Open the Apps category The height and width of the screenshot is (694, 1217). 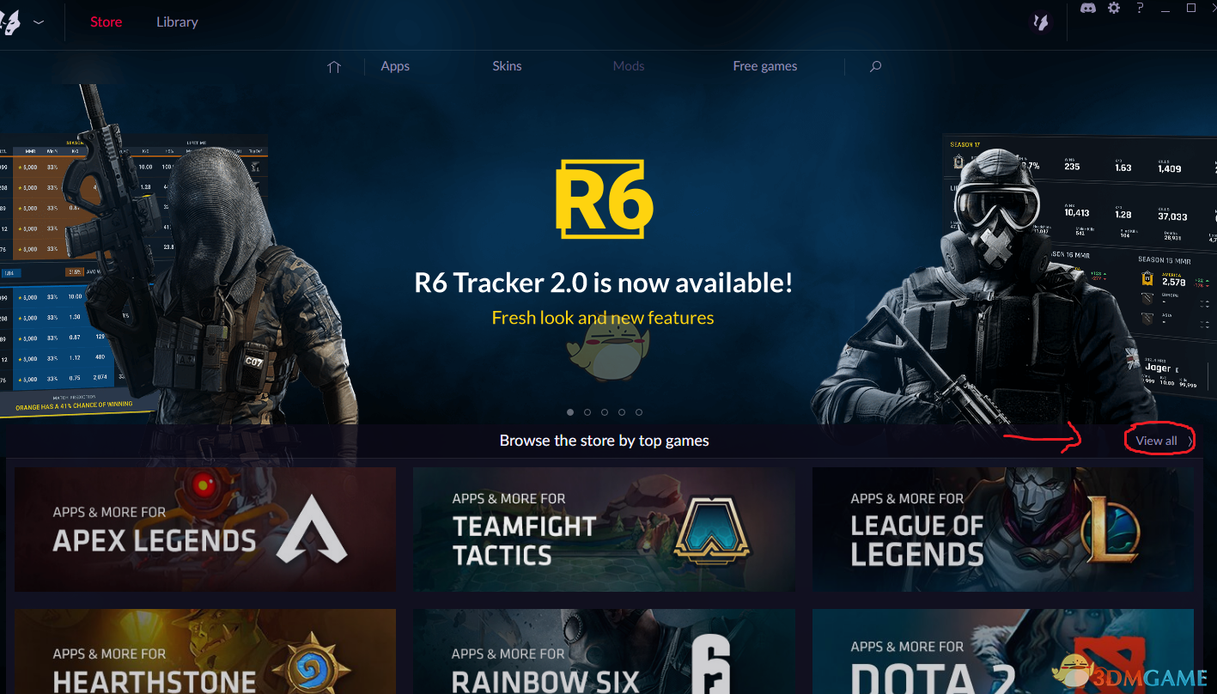(x=395, y=66)
